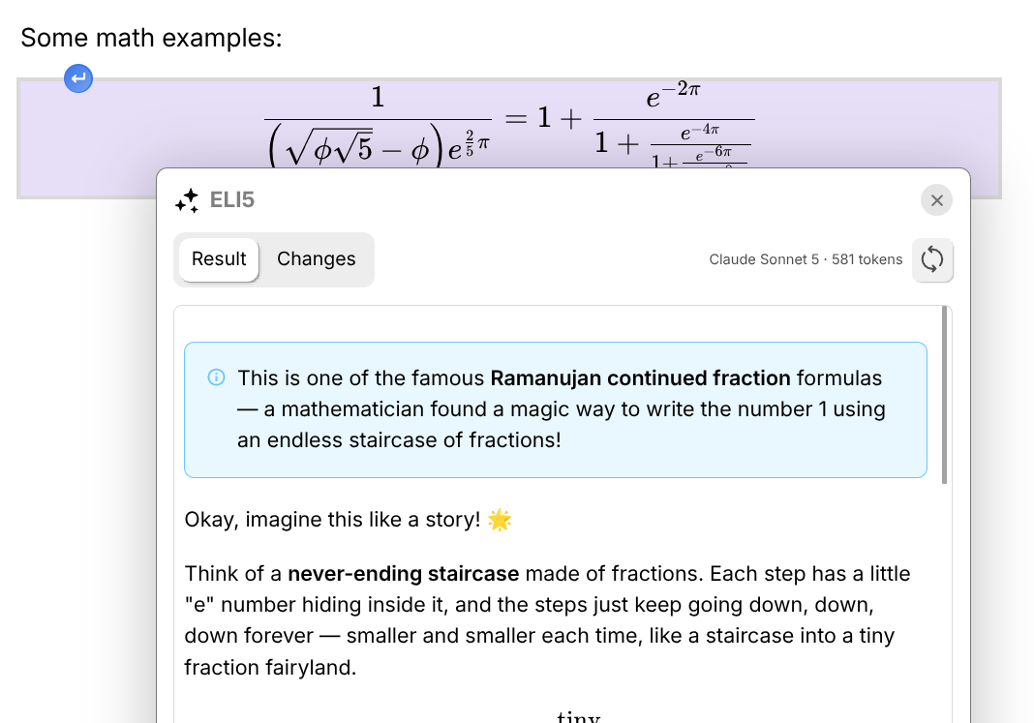Viewport: 1034px width, 723px height.
Task: Click the result panel vertical scrollbar
Action: [x=944, y=395]
